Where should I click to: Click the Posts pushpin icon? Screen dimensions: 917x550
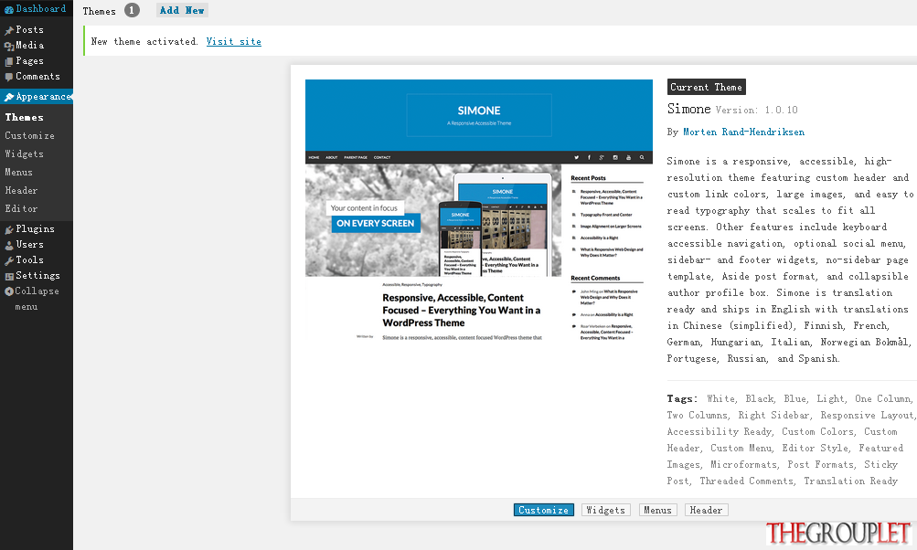coord(9,30)
